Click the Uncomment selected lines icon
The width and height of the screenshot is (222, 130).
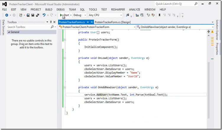153,15
